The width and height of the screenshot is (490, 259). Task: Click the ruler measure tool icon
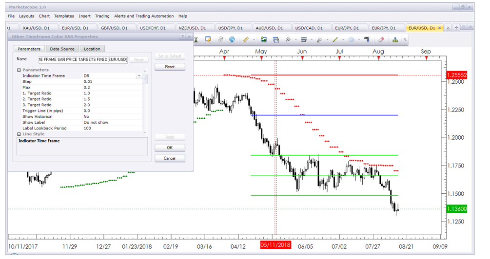[x=246, y=39]
